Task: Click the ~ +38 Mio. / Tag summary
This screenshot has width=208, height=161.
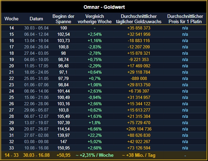Action: click(x=139, y=155)
